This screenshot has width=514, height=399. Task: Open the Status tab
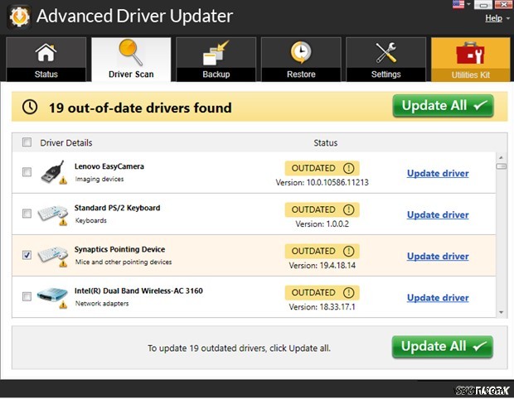(x=46, y=60)
